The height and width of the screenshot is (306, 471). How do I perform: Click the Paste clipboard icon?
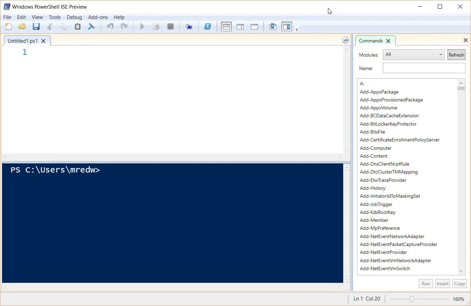pos(77,27)
